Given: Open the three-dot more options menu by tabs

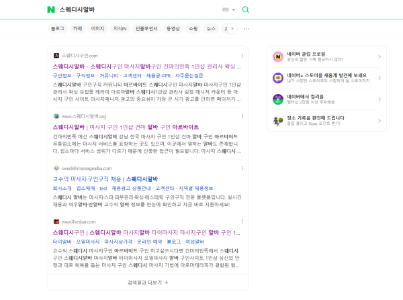Looking at the screenshot, I should coord(247,29).
